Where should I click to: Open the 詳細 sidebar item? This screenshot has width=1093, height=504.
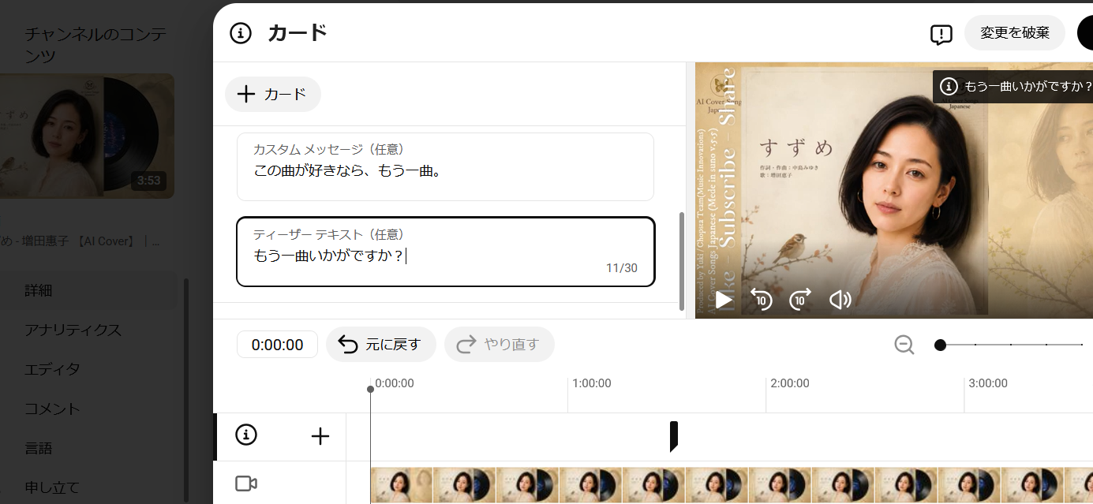[88, 290]
